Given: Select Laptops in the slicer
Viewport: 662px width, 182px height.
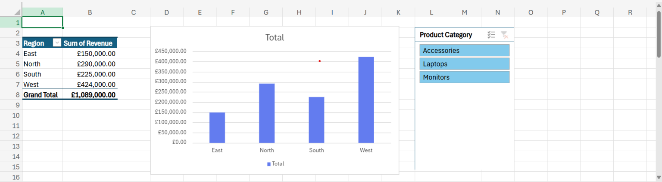Looking at the screenshot, I should (465, 64).
